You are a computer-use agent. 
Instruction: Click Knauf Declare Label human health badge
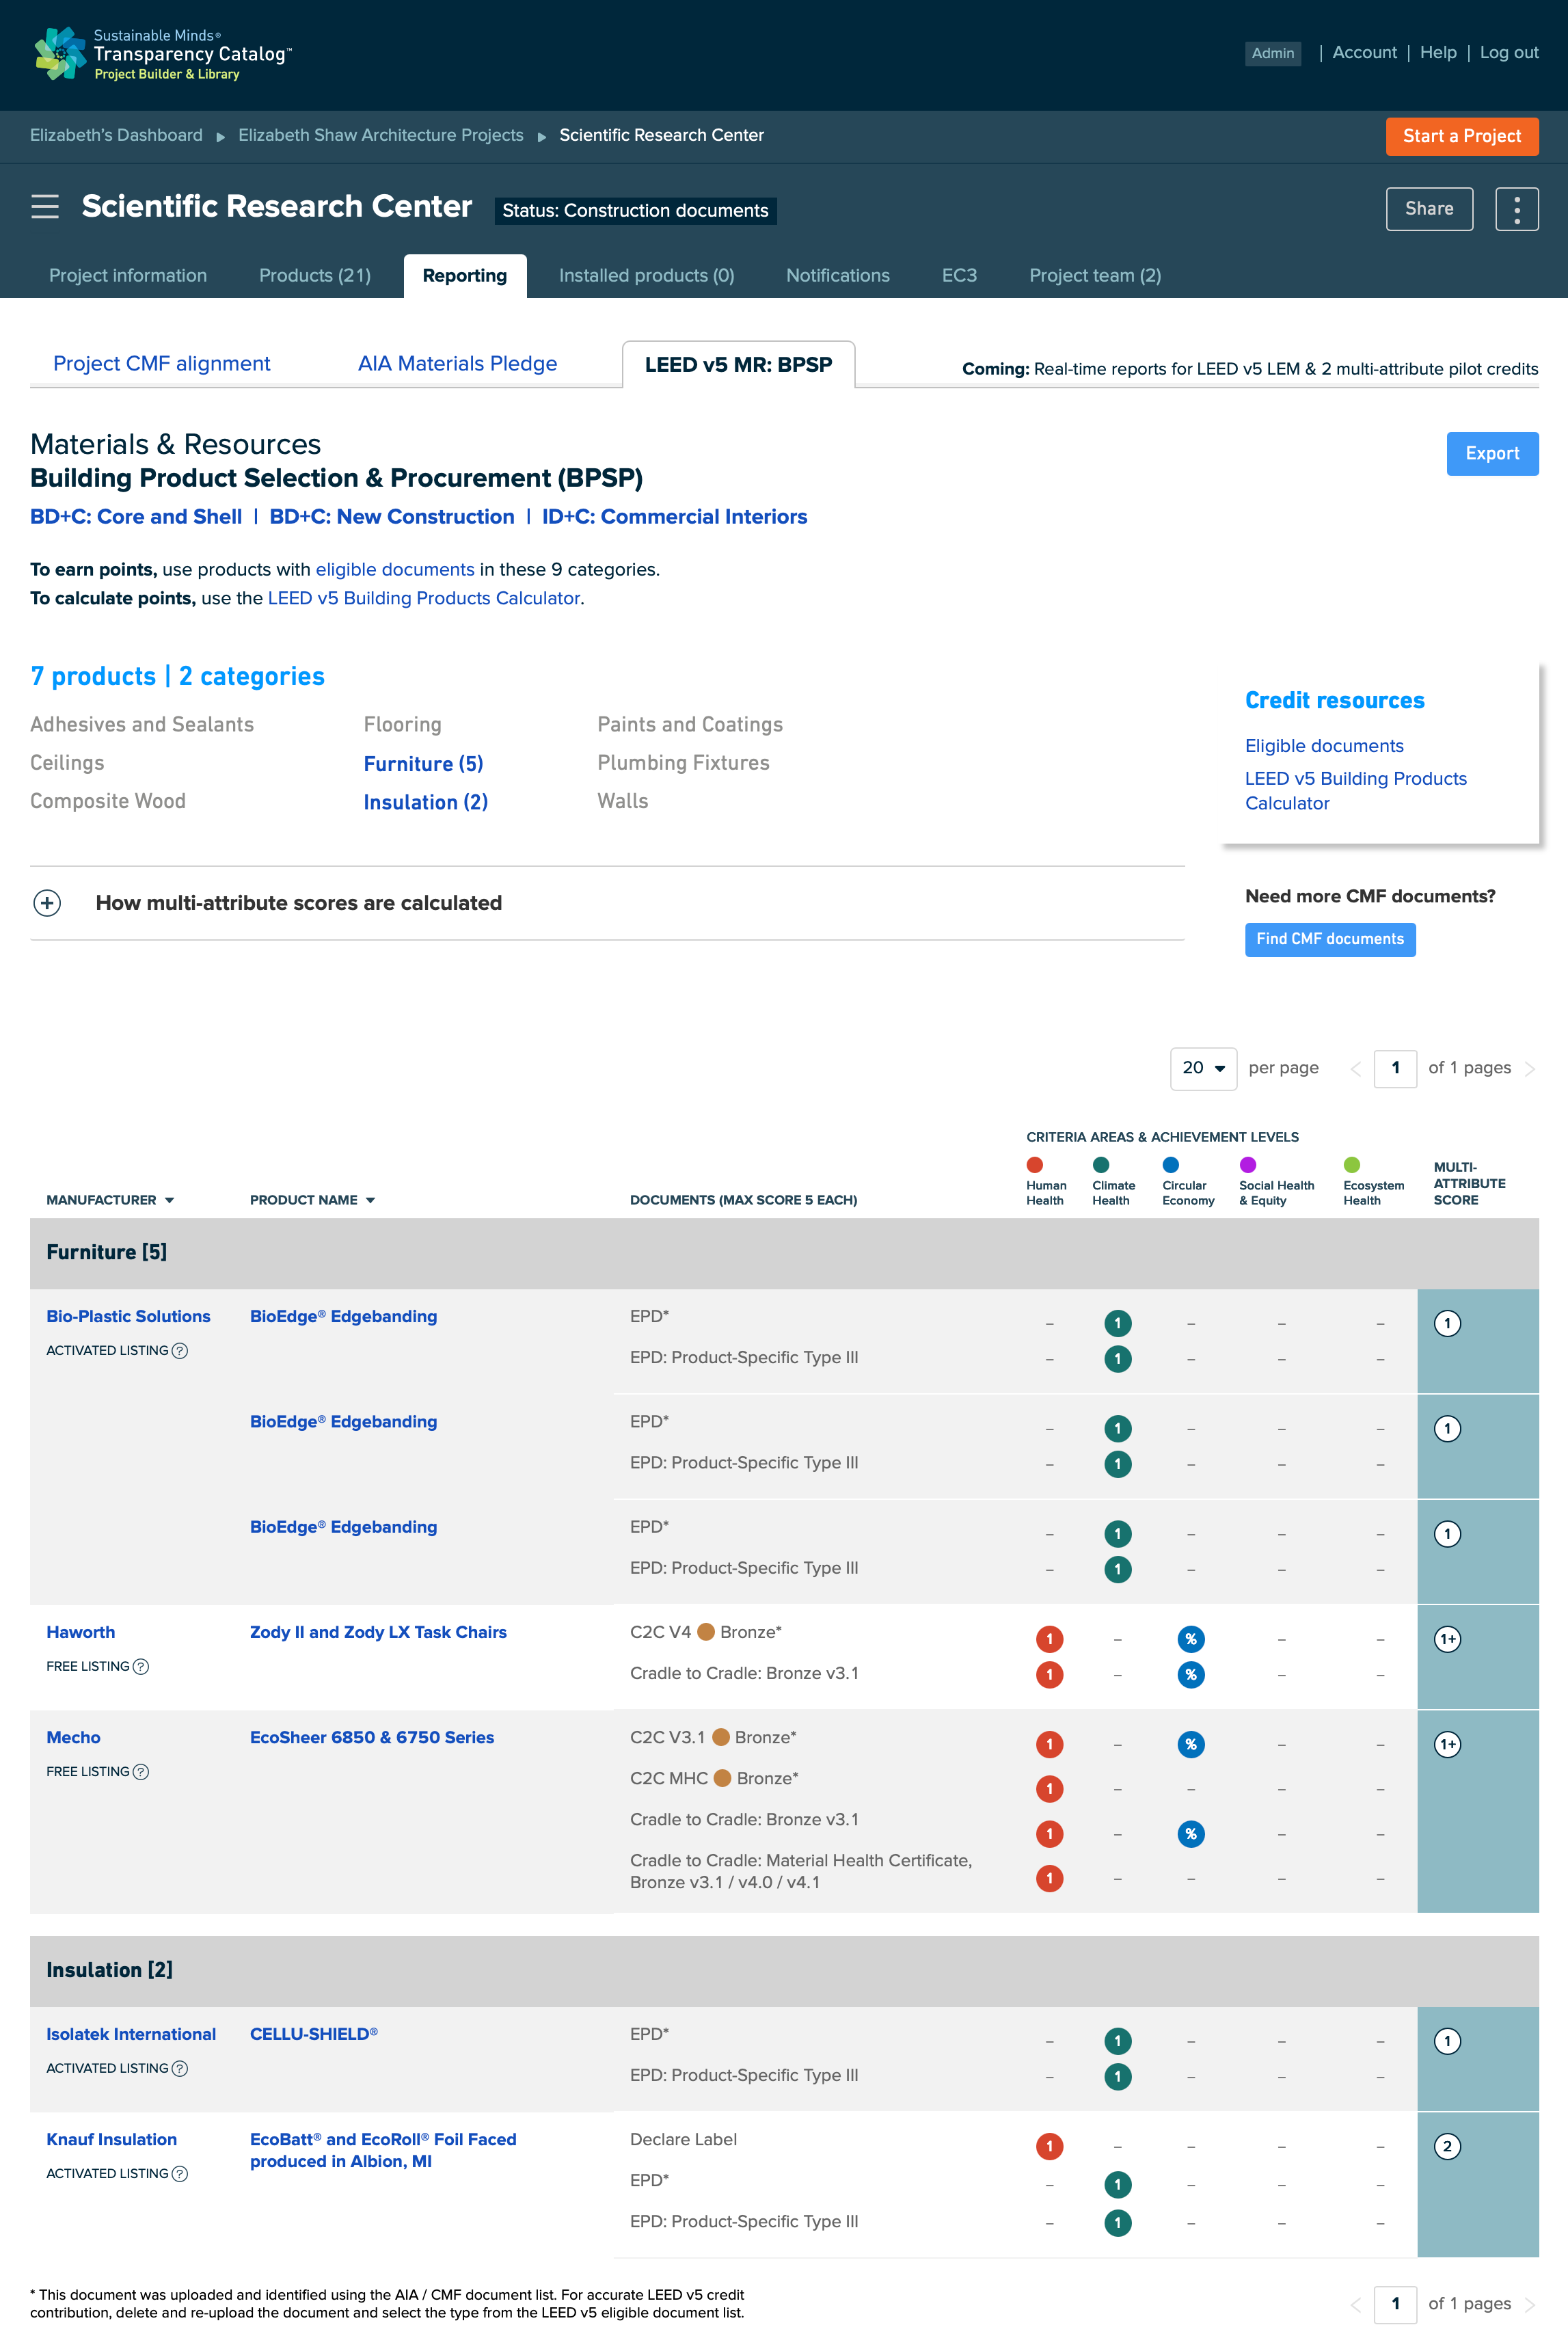tap(1049, 2146)
